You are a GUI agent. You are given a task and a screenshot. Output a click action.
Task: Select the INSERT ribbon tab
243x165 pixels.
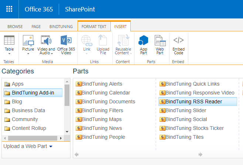(120, 27)
